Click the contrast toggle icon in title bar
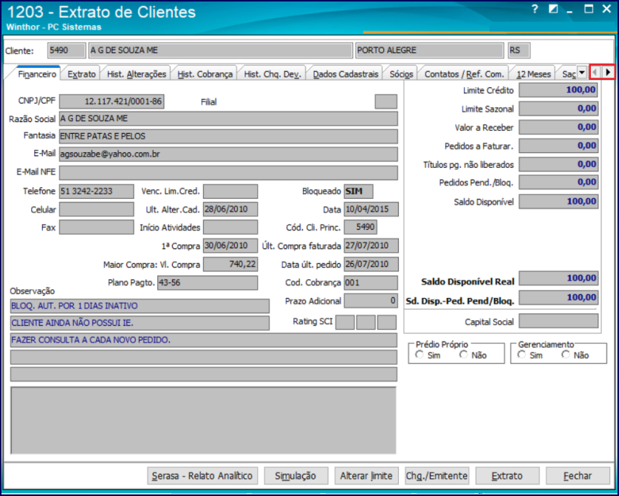Viewport: 619px width, 496px height. click(553, 9)
